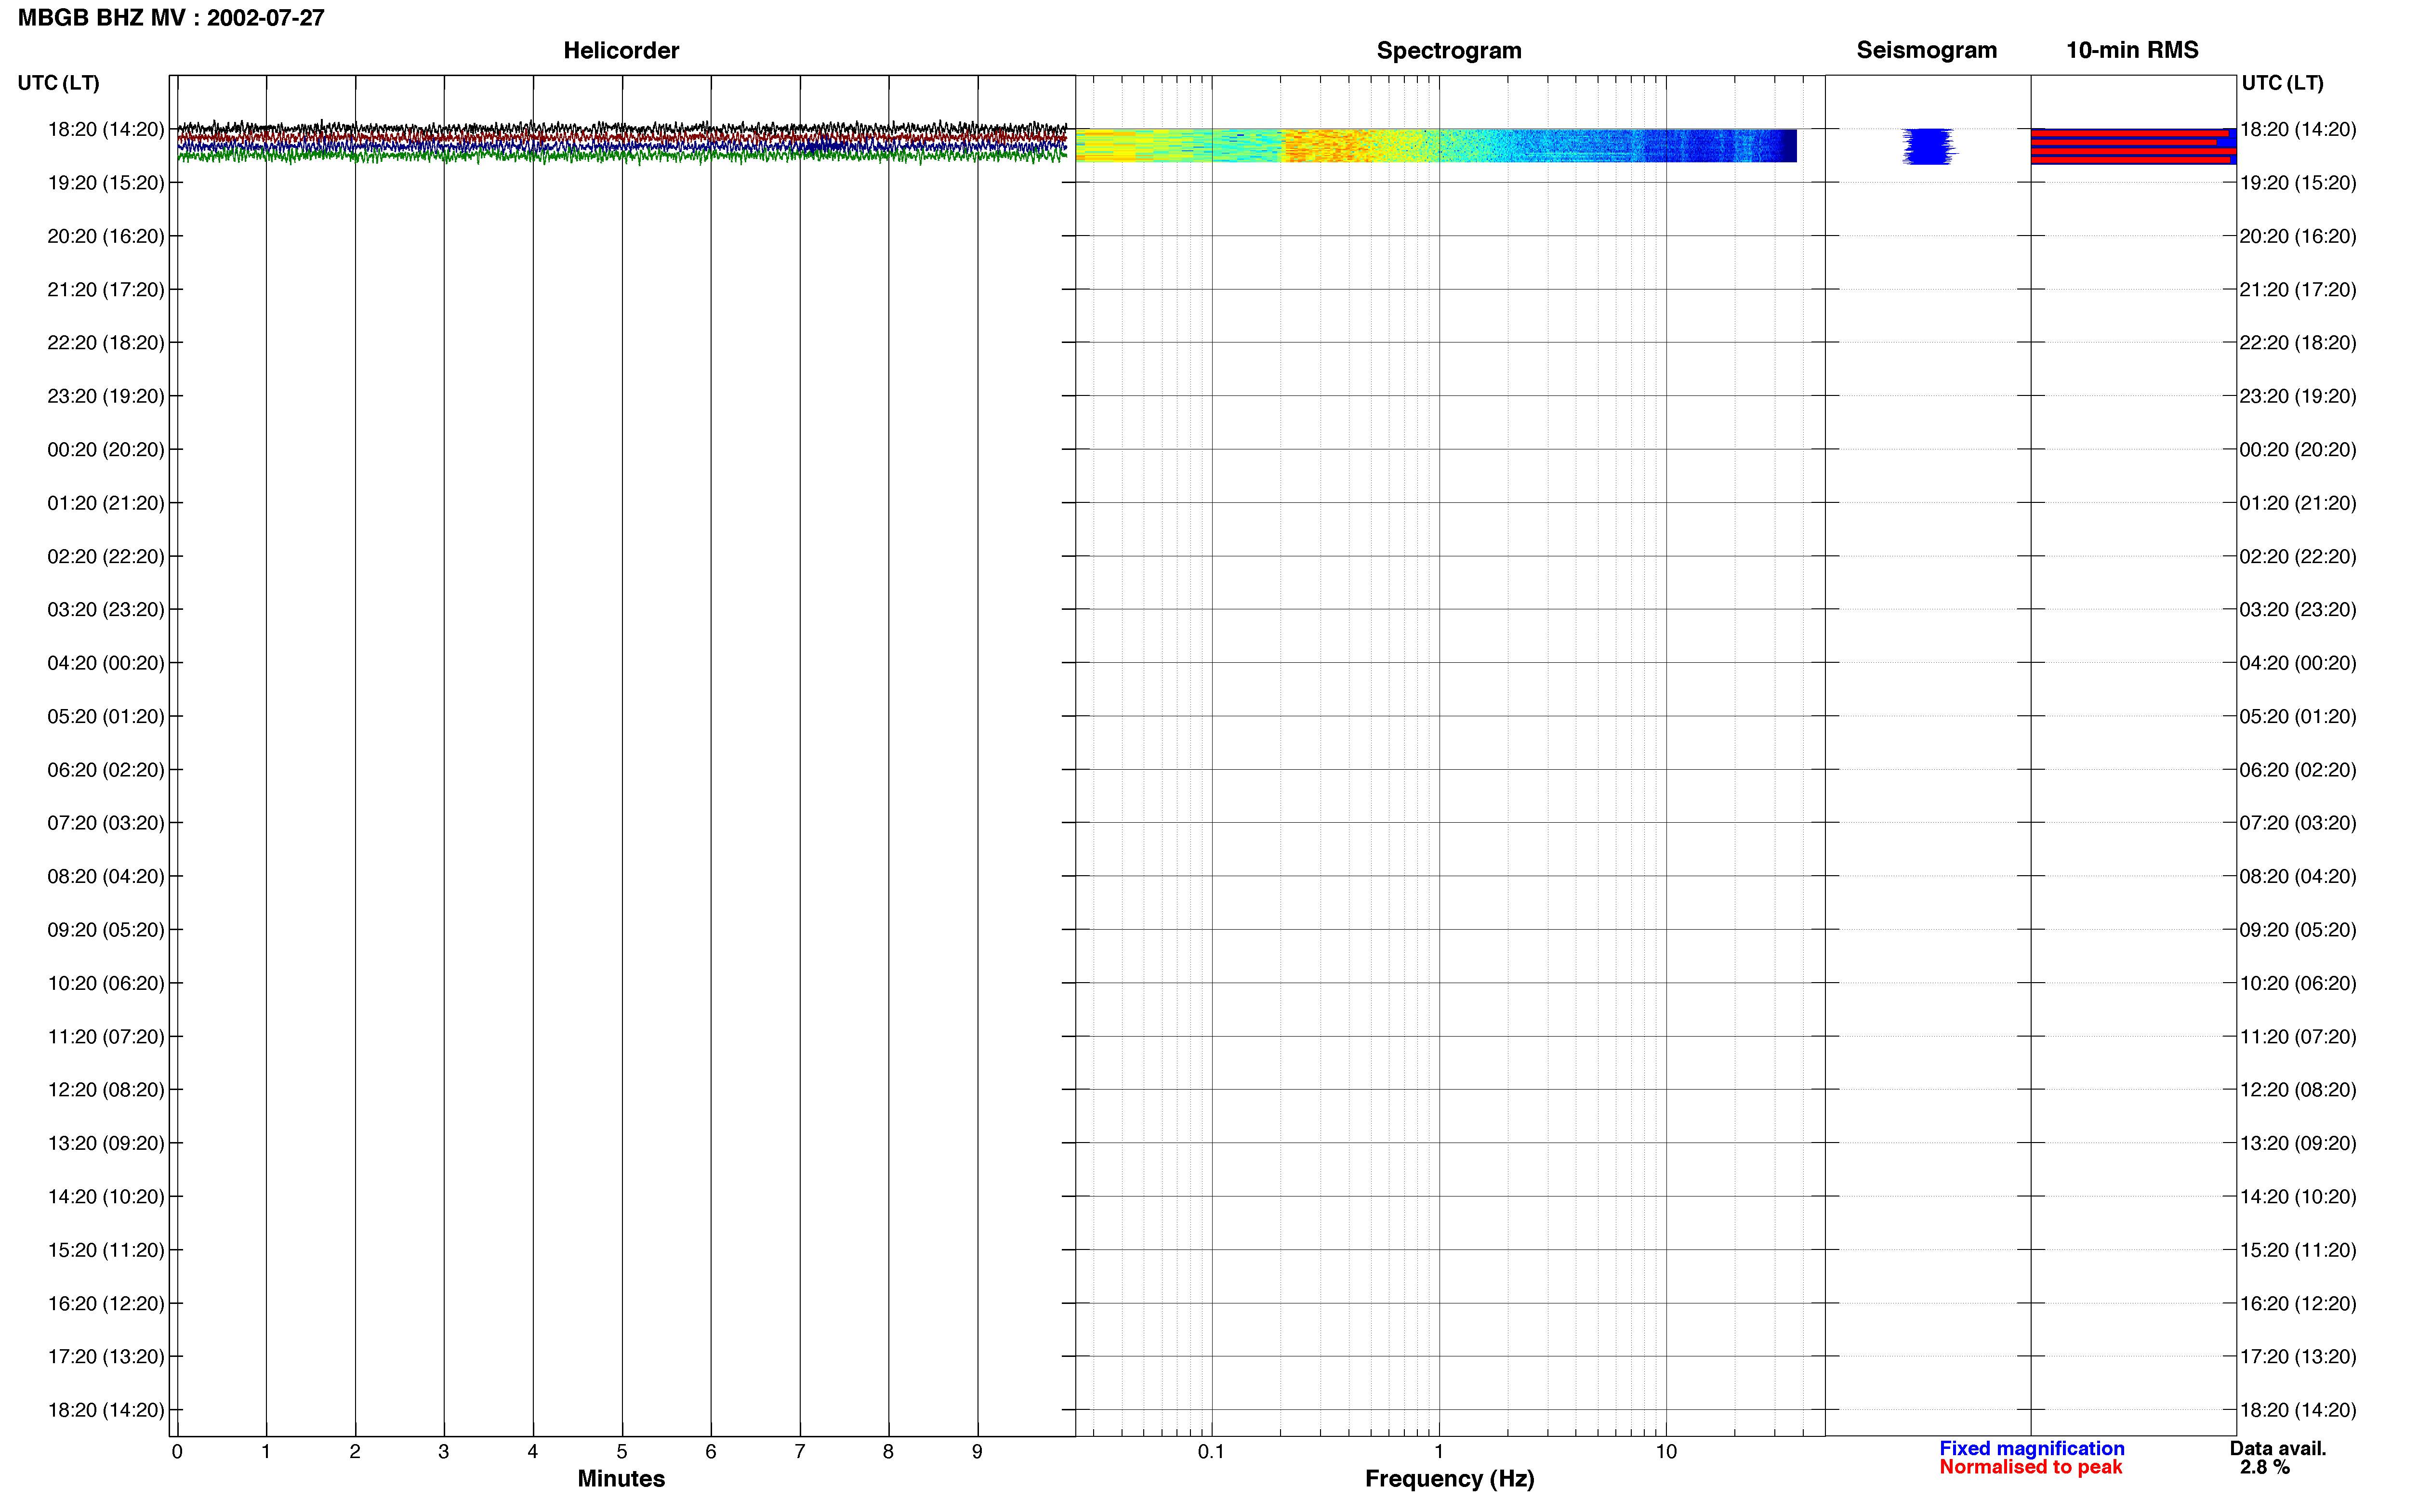Click the Fixed magnification legend text
Image resolution: width=2418 pixels, height=1512 pixels.
[2031, 1448]
